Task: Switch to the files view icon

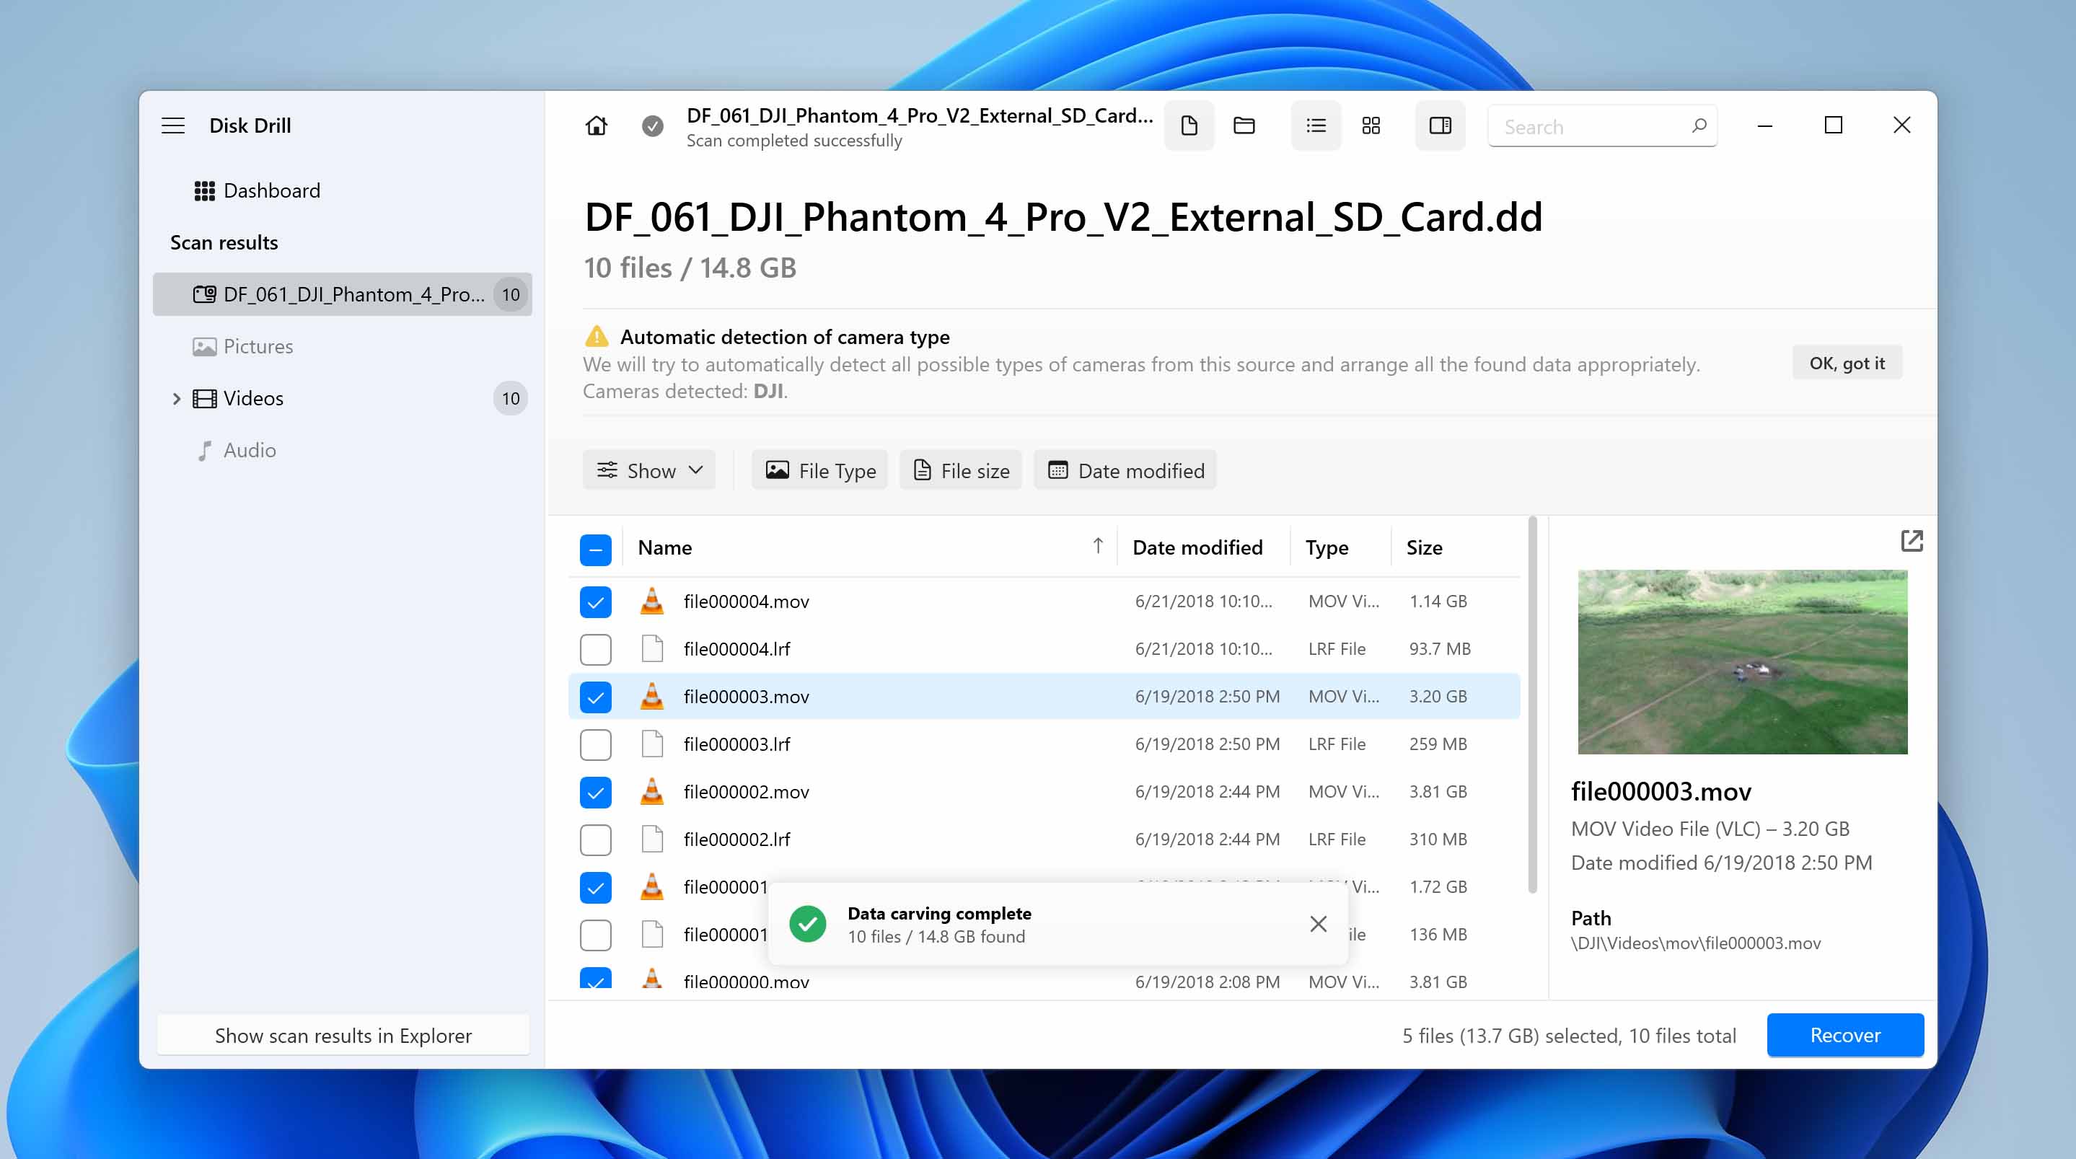Action: click(1189, 125)
